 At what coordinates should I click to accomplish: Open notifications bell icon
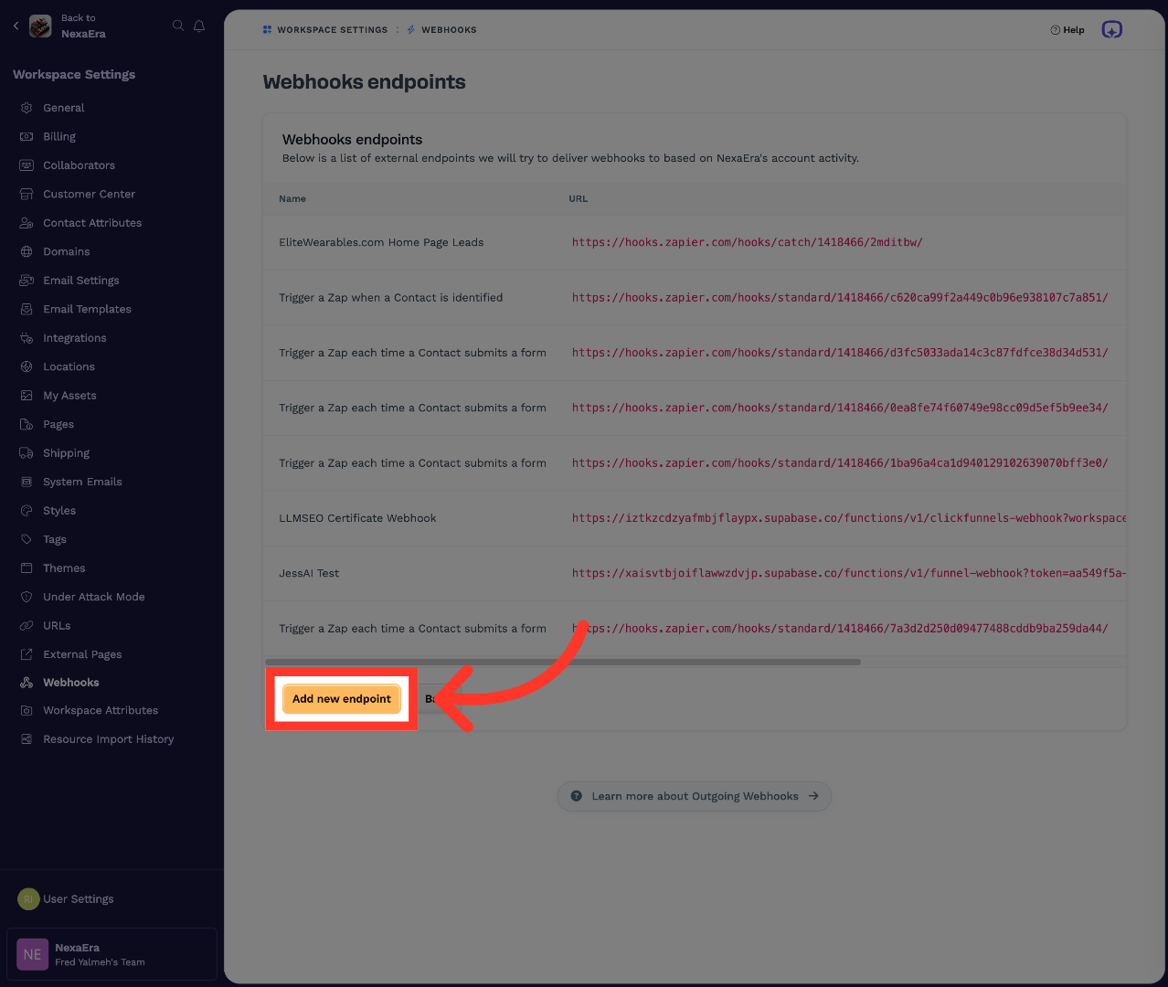pos(199,26)
